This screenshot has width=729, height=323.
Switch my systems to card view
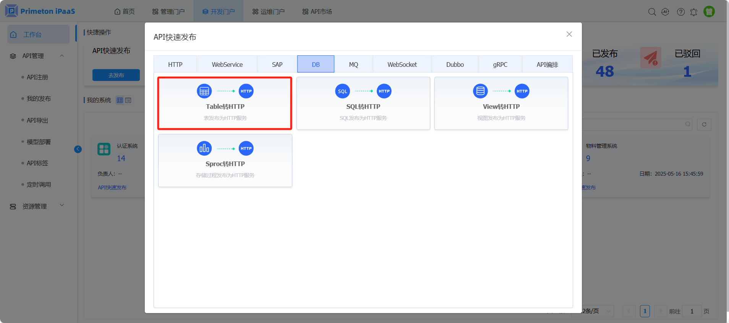coord(120,100)
